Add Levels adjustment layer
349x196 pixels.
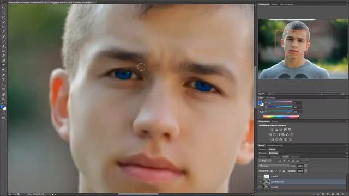(276, 130)
